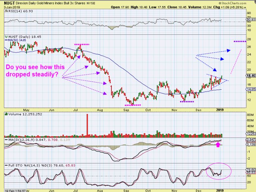Click the May label under the price chart
Image resolution: width=256 pixels, height=192 pixels.
tap(26, 110)
